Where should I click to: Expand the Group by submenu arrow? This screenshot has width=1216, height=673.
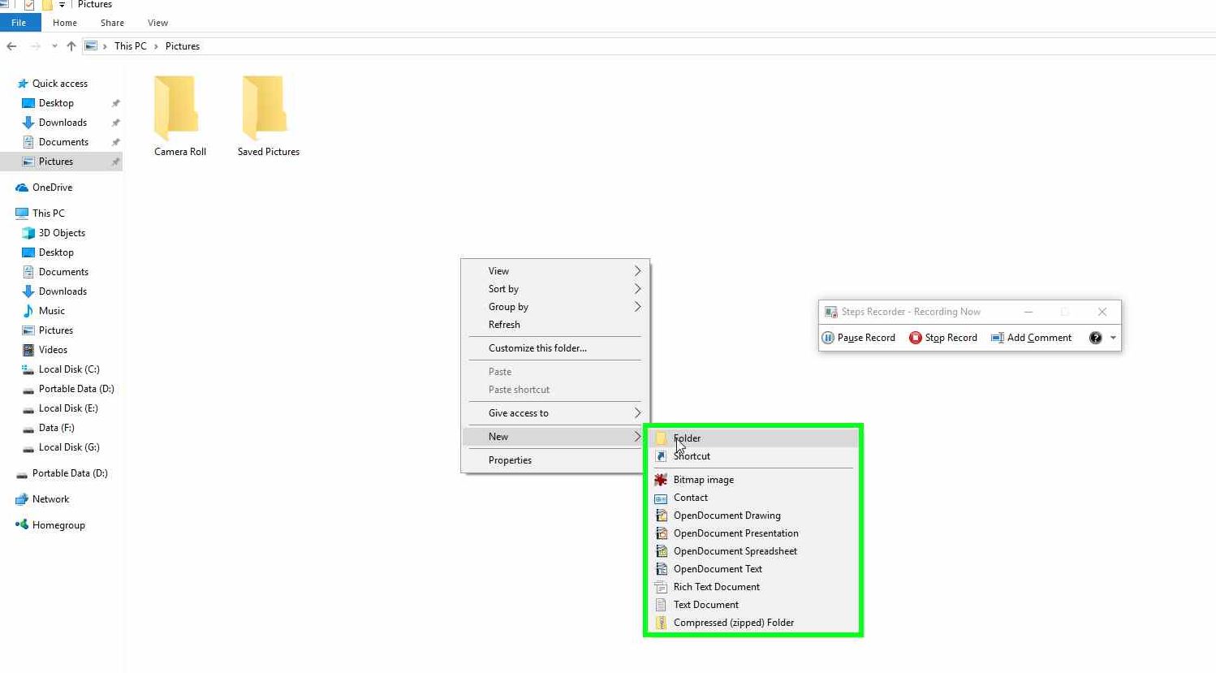tap(637, 307)
